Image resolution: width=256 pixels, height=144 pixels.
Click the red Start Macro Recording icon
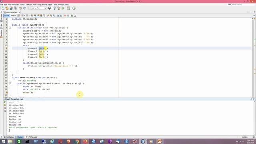tap(65, 16)
